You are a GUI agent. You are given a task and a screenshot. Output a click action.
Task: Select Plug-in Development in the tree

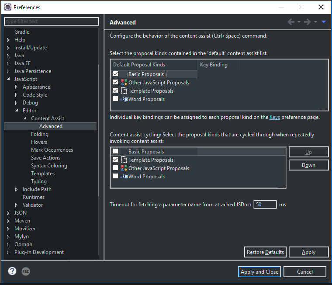(39, 252)
